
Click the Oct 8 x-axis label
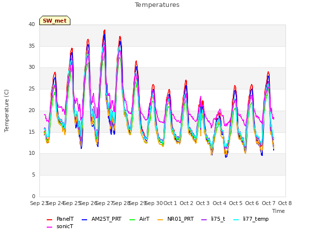coord(285,203)
